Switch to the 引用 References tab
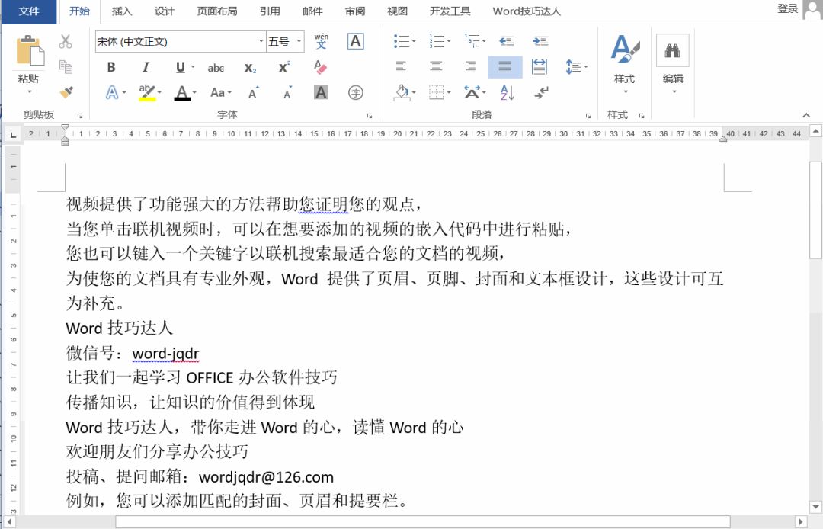The image size is (823, 529). tap(270, 11)
